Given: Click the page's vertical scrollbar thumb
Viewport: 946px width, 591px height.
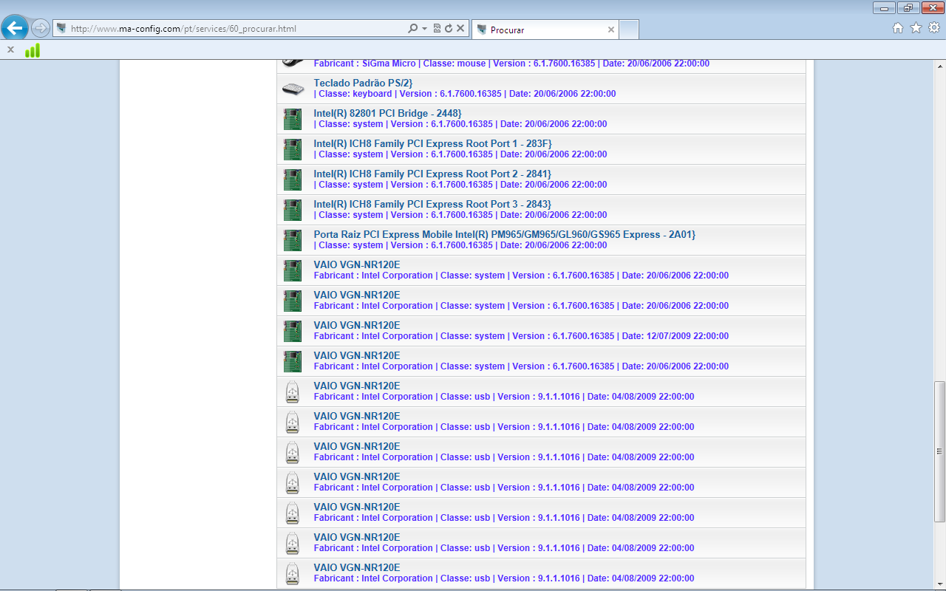Looking at the screenshot, I should (x=940, y=451).
